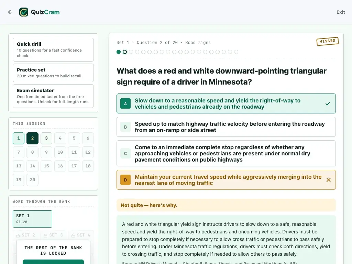
Task: Launch the Exam simulator mode
Action: (53, 96)
